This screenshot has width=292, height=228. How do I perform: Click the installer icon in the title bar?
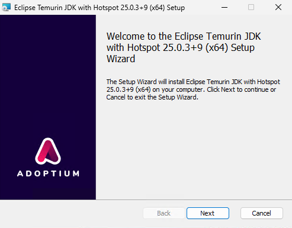[x=6, y=7]
